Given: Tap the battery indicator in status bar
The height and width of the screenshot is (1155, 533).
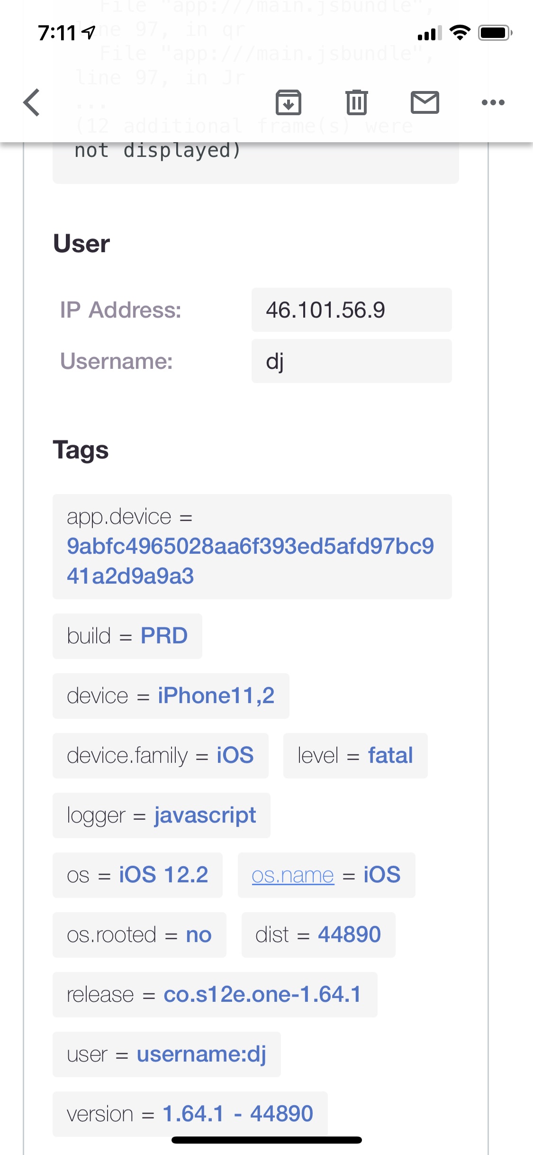Looking at the screenshot, I should tap(495, 33).
